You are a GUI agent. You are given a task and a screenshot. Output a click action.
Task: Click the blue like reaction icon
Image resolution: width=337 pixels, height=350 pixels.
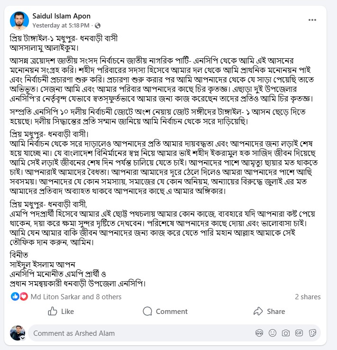[x=15, y=297]
